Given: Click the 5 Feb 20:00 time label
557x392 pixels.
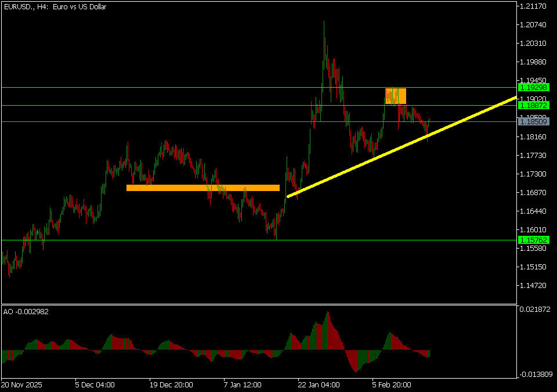Looking at the screenshot, I should click(x=392, y=384).
